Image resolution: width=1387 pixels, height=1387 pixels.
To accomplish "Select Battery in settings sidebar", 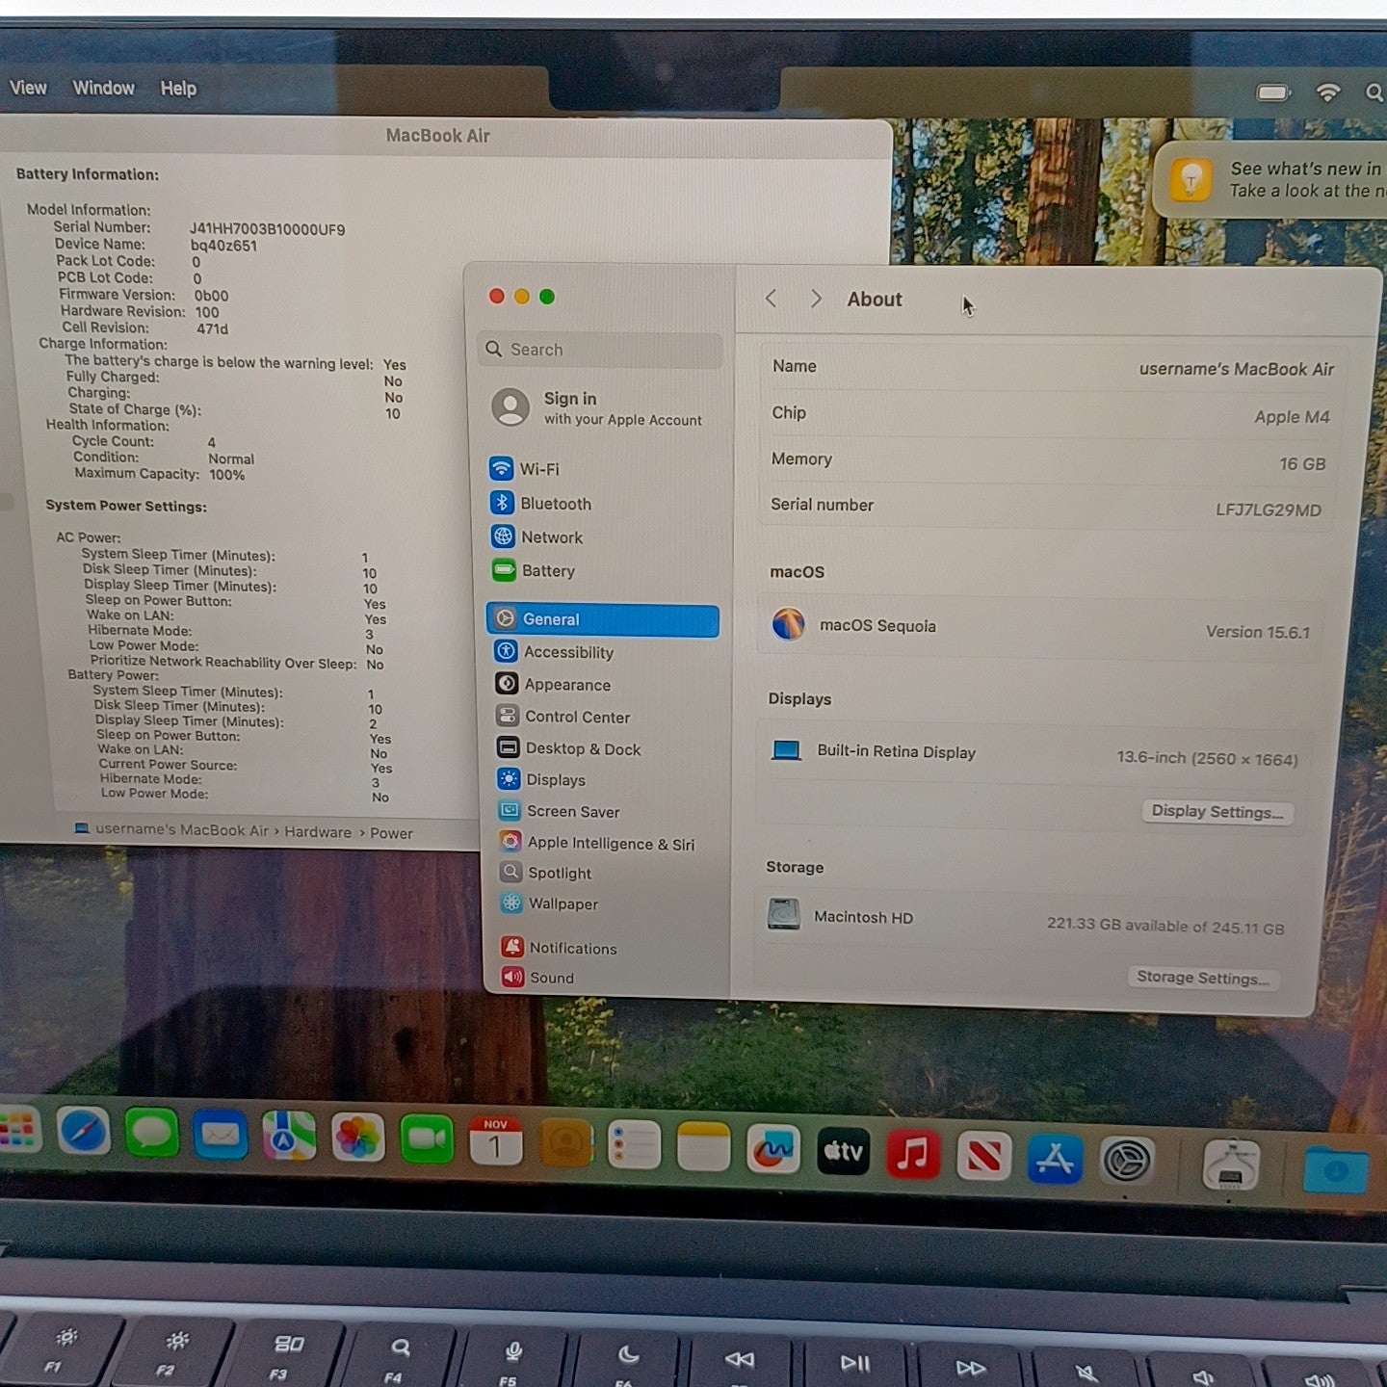I will [547, 571].
